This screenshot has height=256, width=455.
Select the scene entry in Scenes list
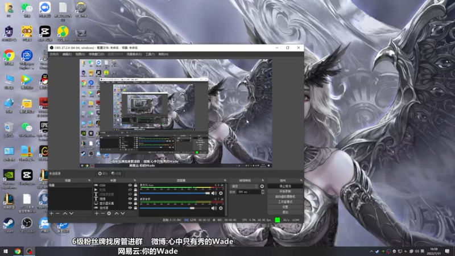70,185
